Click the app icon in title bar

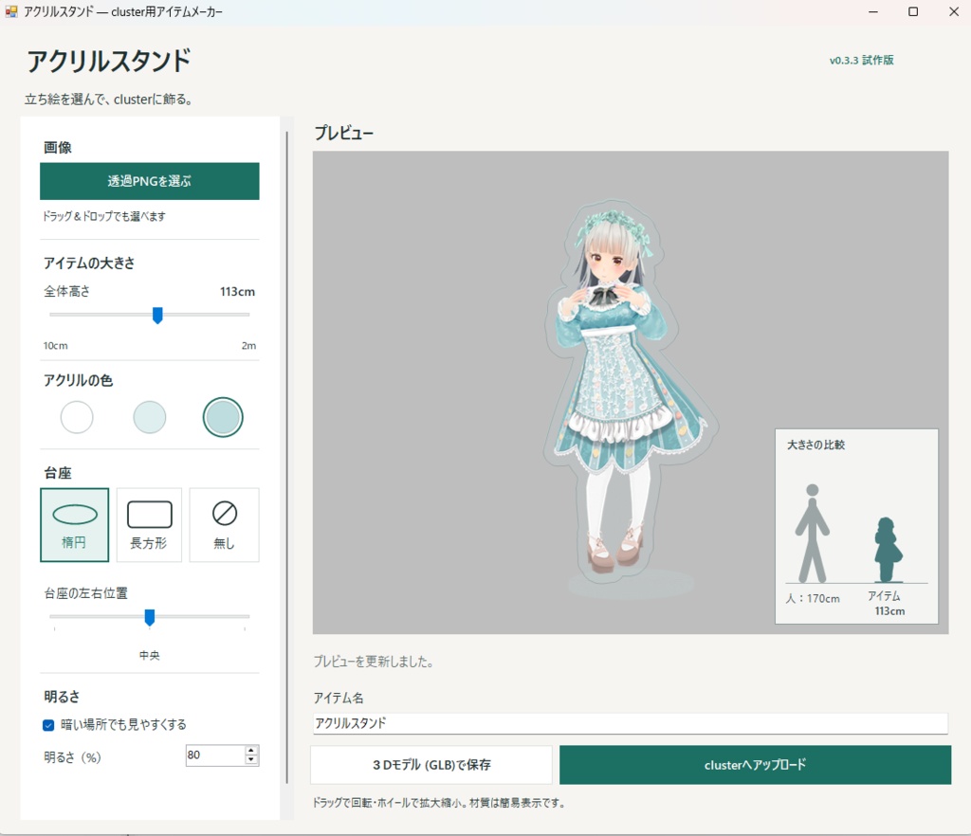tap(11, 11)
